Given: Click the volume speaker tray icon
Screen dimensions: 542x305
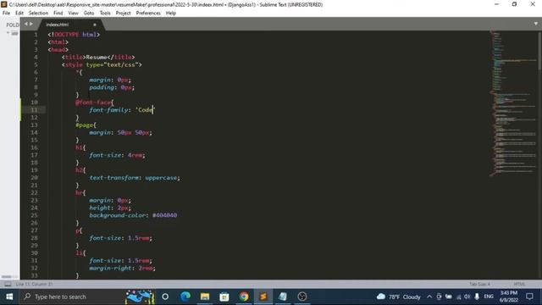Looking at the screenshot, I should (x=467, y=297).
